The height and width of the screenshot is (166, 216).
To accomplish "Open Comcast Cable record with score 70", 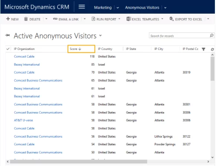I will (24, 72).
